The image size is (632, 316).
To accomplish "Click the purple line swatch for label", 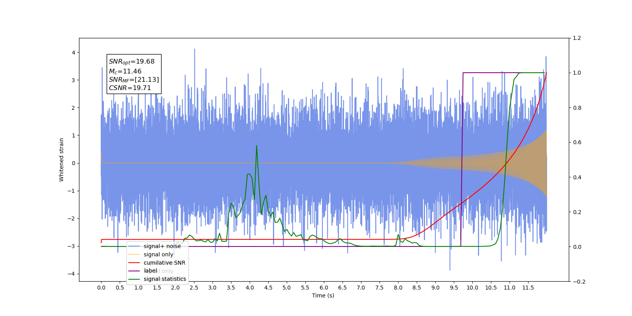I will [134, 271].
